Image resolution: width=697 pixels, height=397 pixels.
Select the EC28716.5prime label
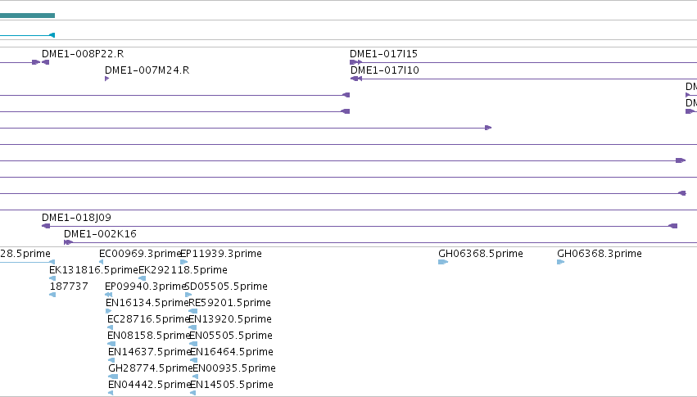coord(148,319)
